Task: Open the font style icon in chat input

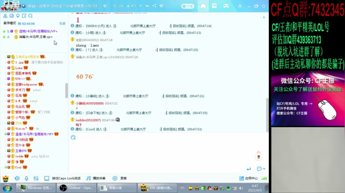Action: [x=73, y=138]
